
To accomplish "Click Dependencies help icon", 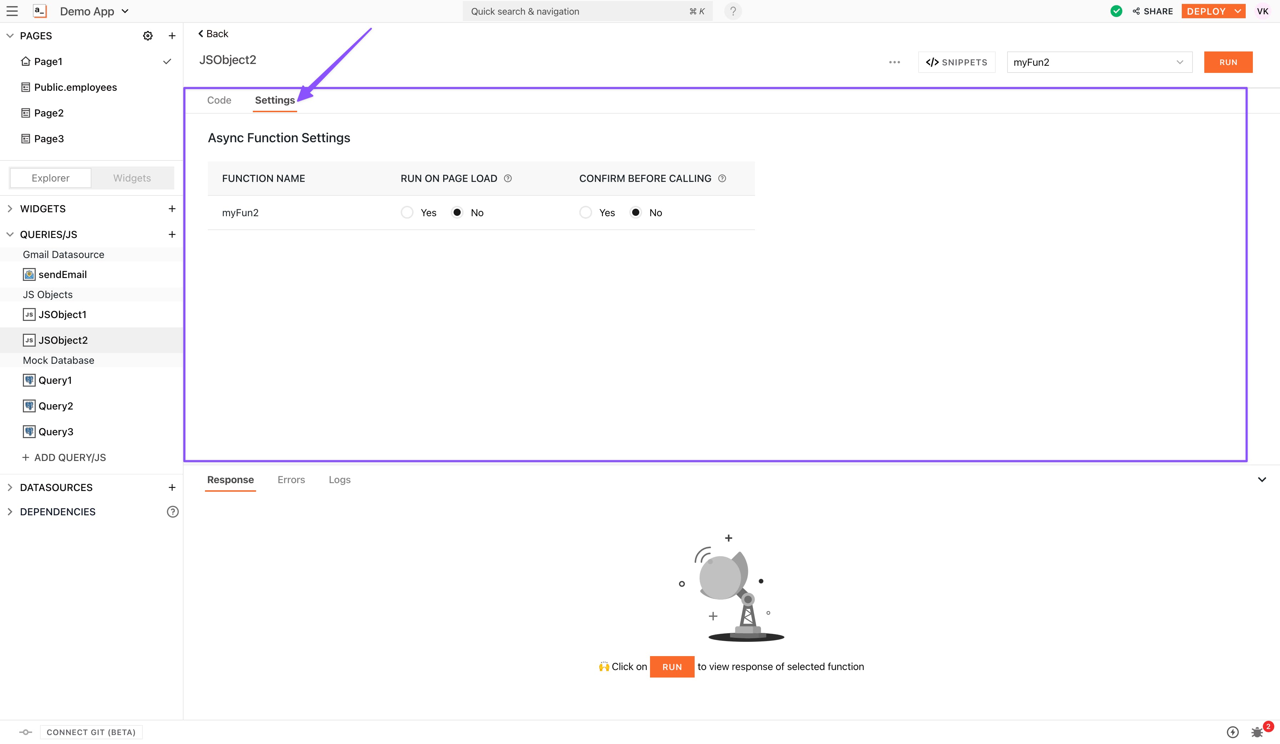I will (173, 512).
